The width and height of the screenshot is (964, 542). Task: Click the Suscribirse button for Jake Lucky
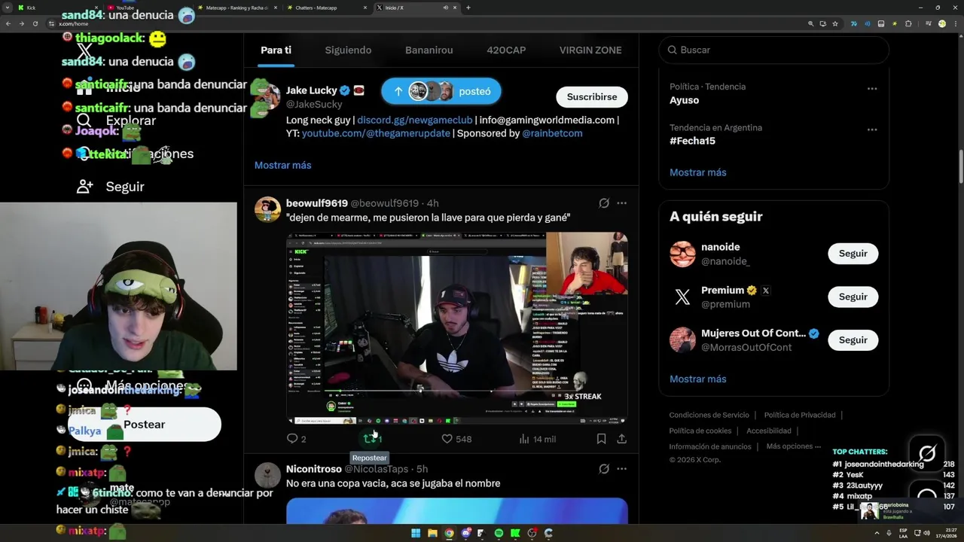(592, 97)
